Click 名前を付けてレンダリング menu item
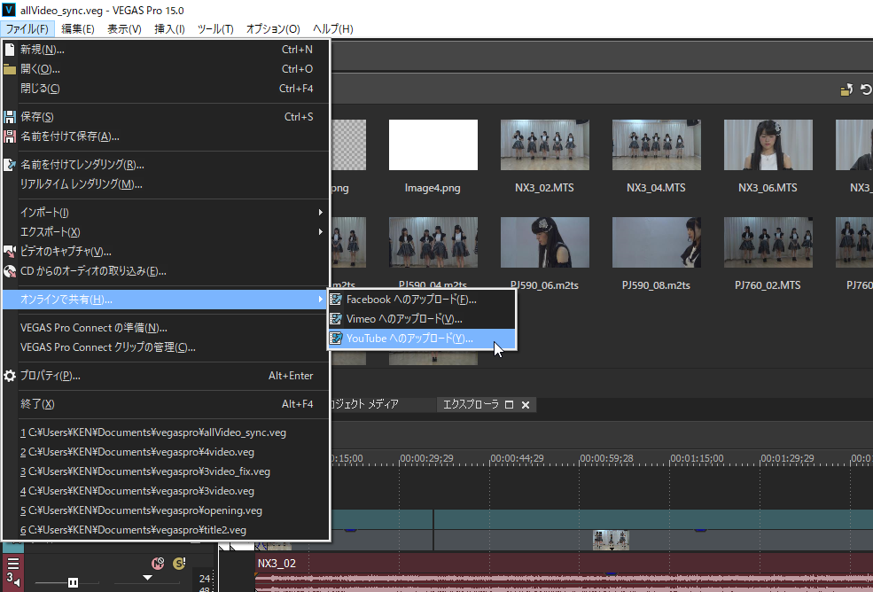The image size is (873, 592). (82, 165)
